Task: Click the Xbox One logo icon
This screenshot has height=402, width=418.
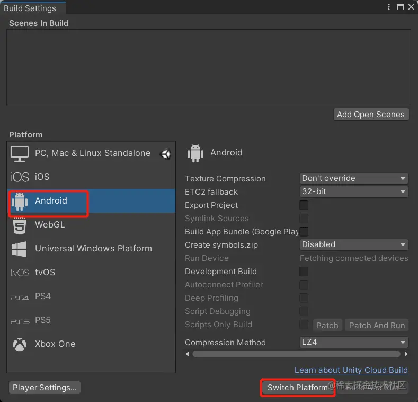Action: (20, 345)
